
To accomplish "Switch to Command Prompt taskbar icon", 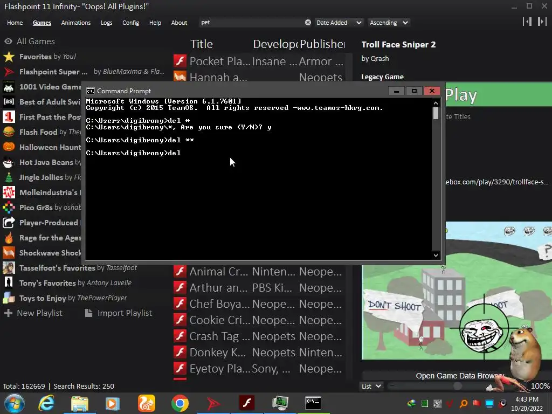I will tap(313, 403).
